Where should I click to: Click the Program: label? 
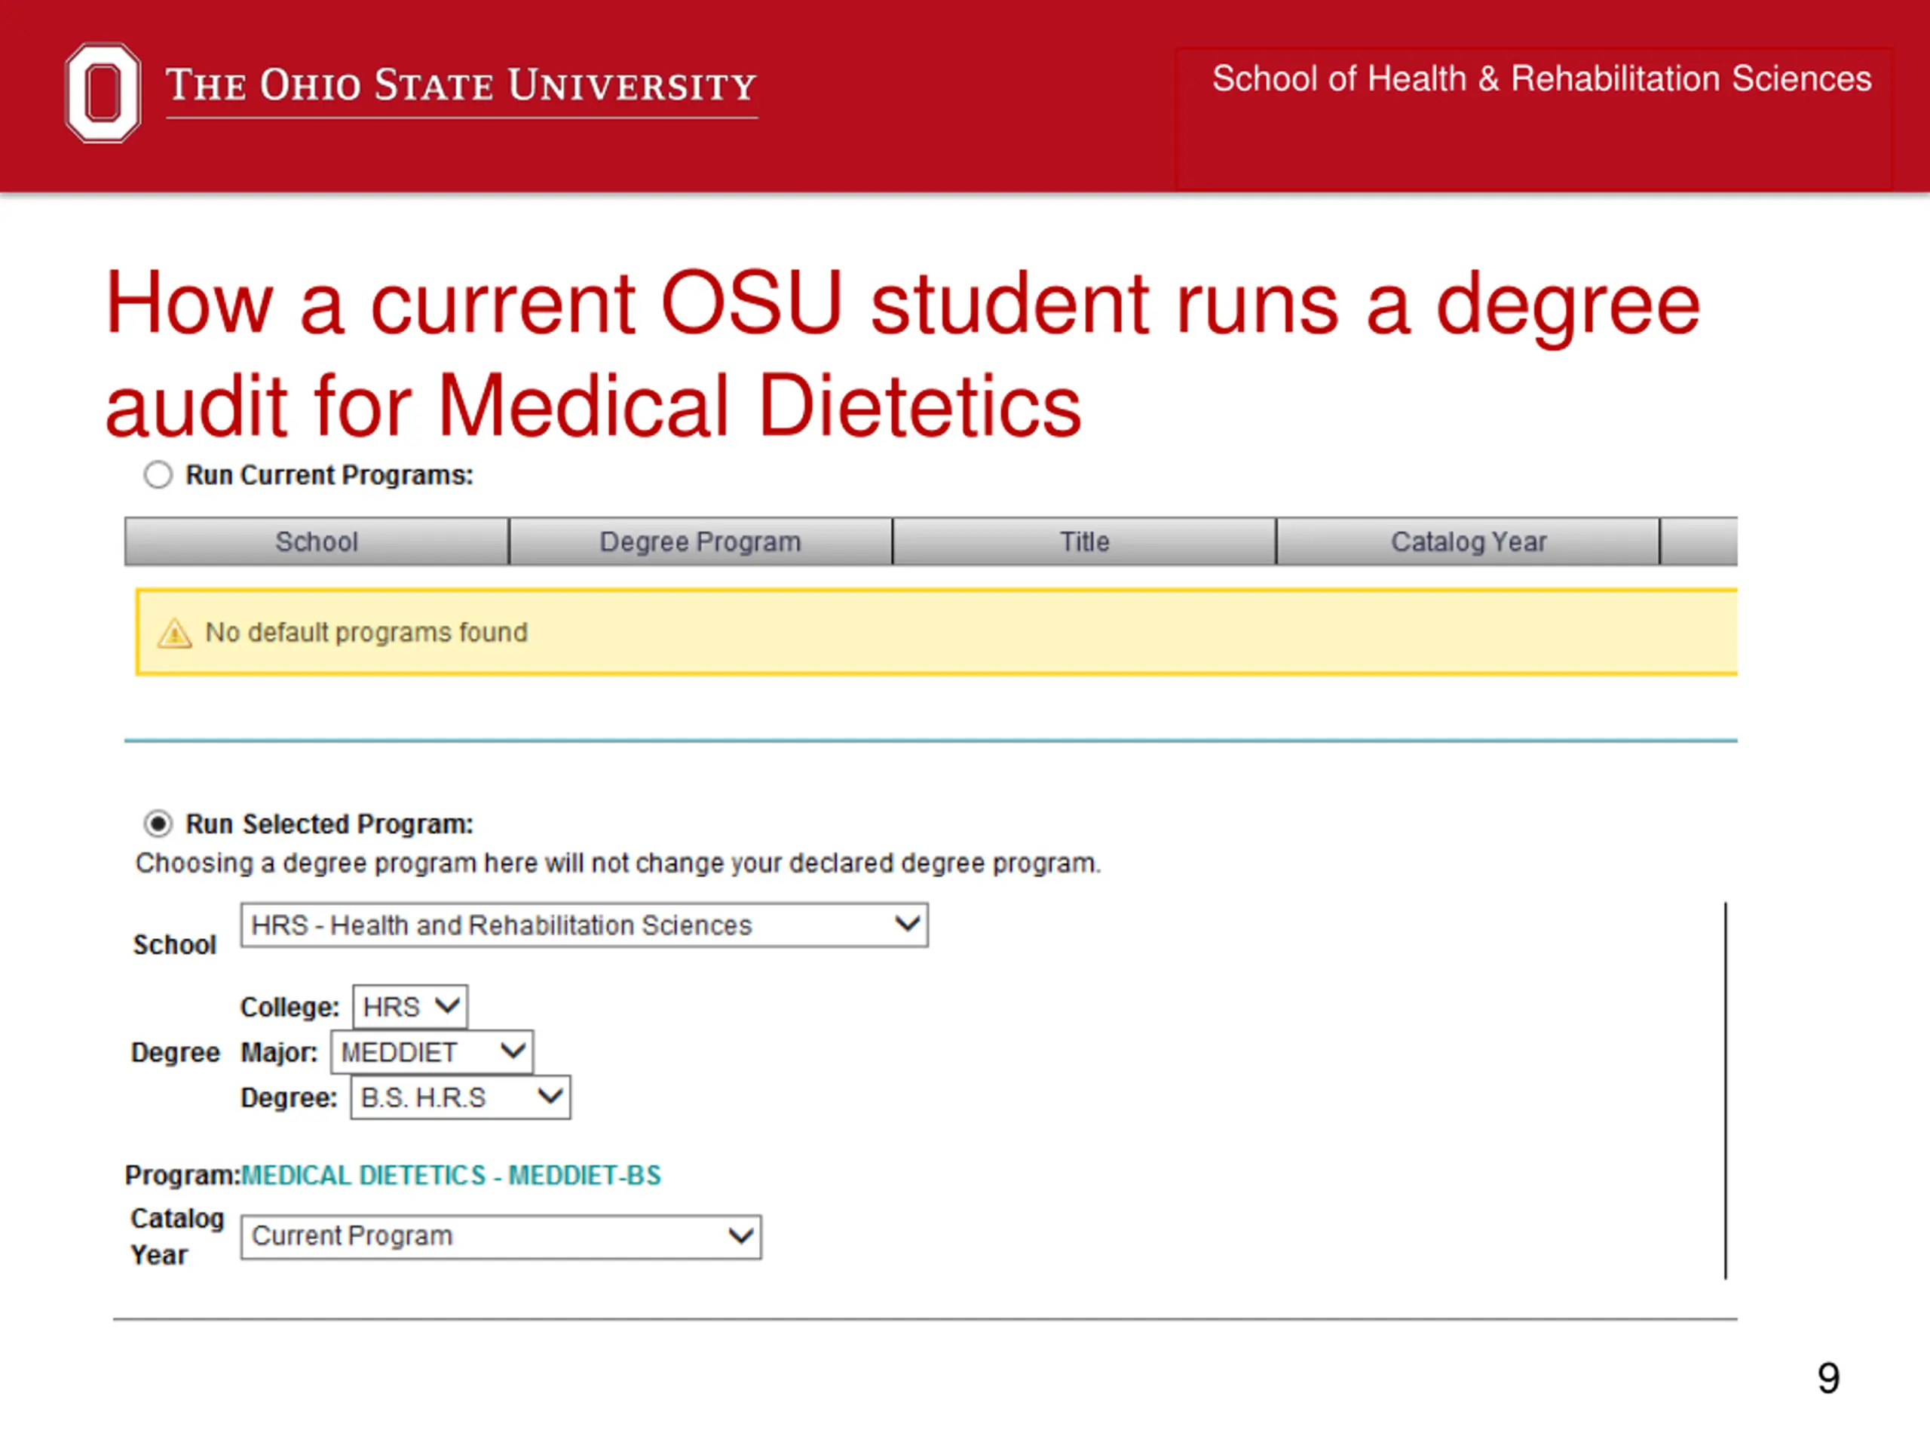coord(182,1176)
